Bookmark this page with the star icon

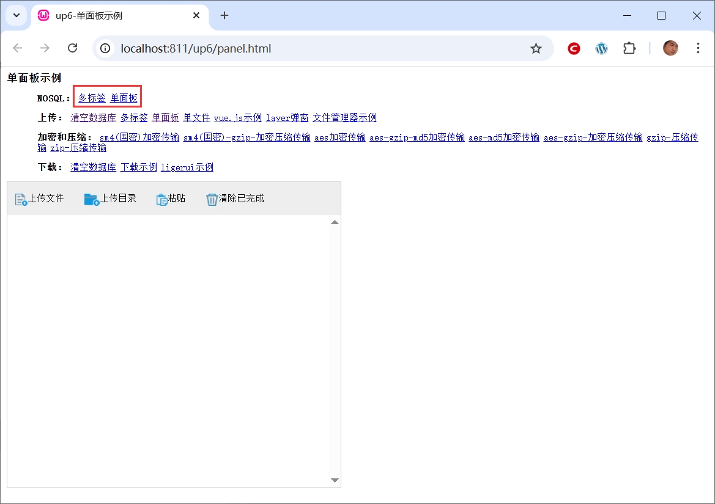[x=536, y=48]
